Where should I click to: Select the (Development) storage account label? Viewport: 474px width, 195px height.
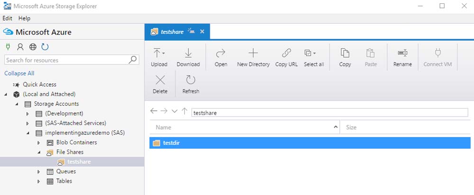(x=64, y=114)
